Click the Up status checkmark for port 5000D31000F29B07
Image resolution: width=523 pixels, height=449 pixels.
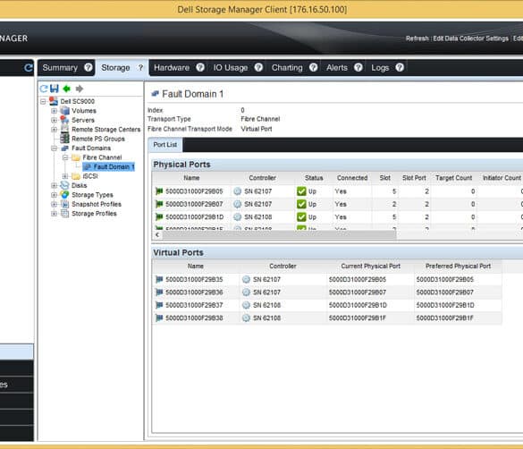(301, 204)
